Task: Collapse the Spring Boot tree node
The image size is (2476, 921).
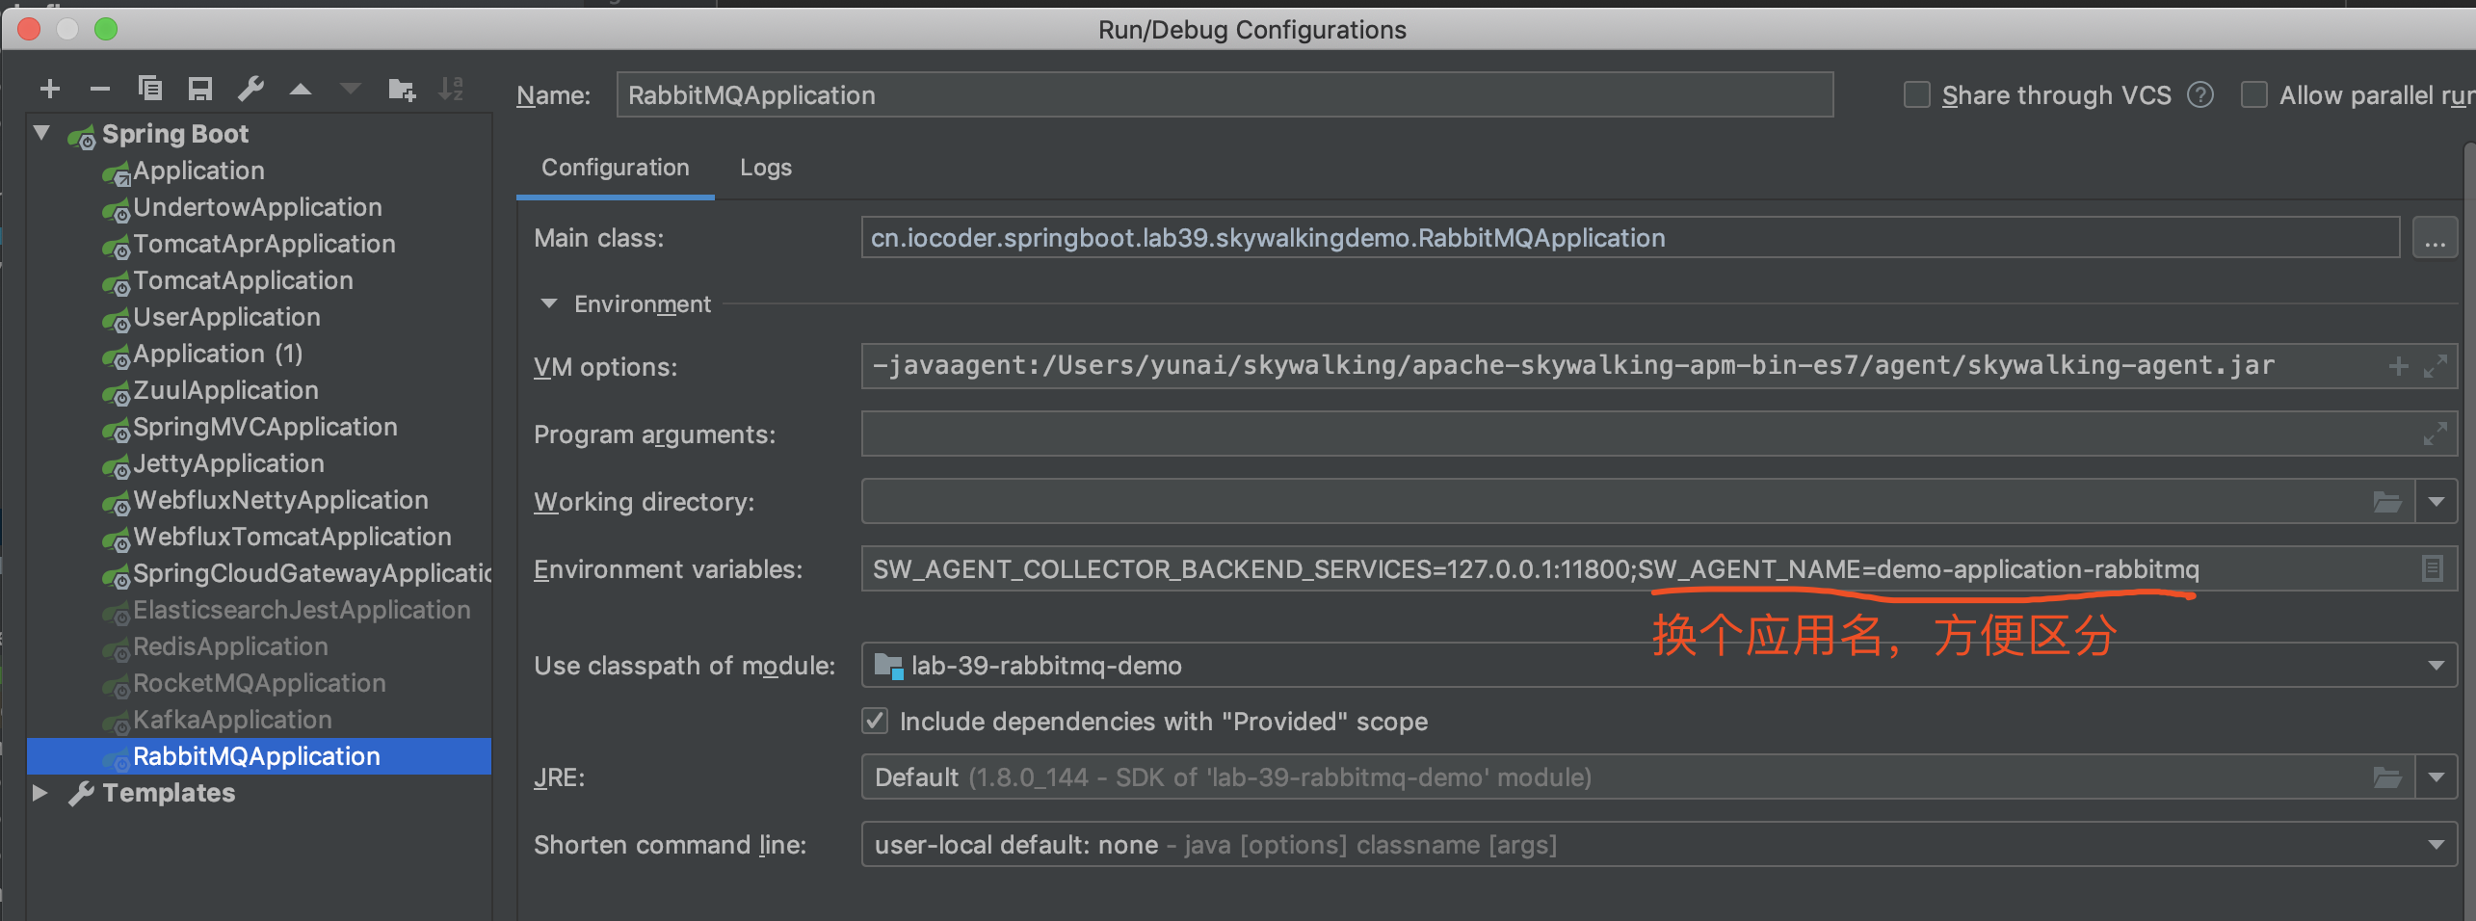Action: [41, 133]
